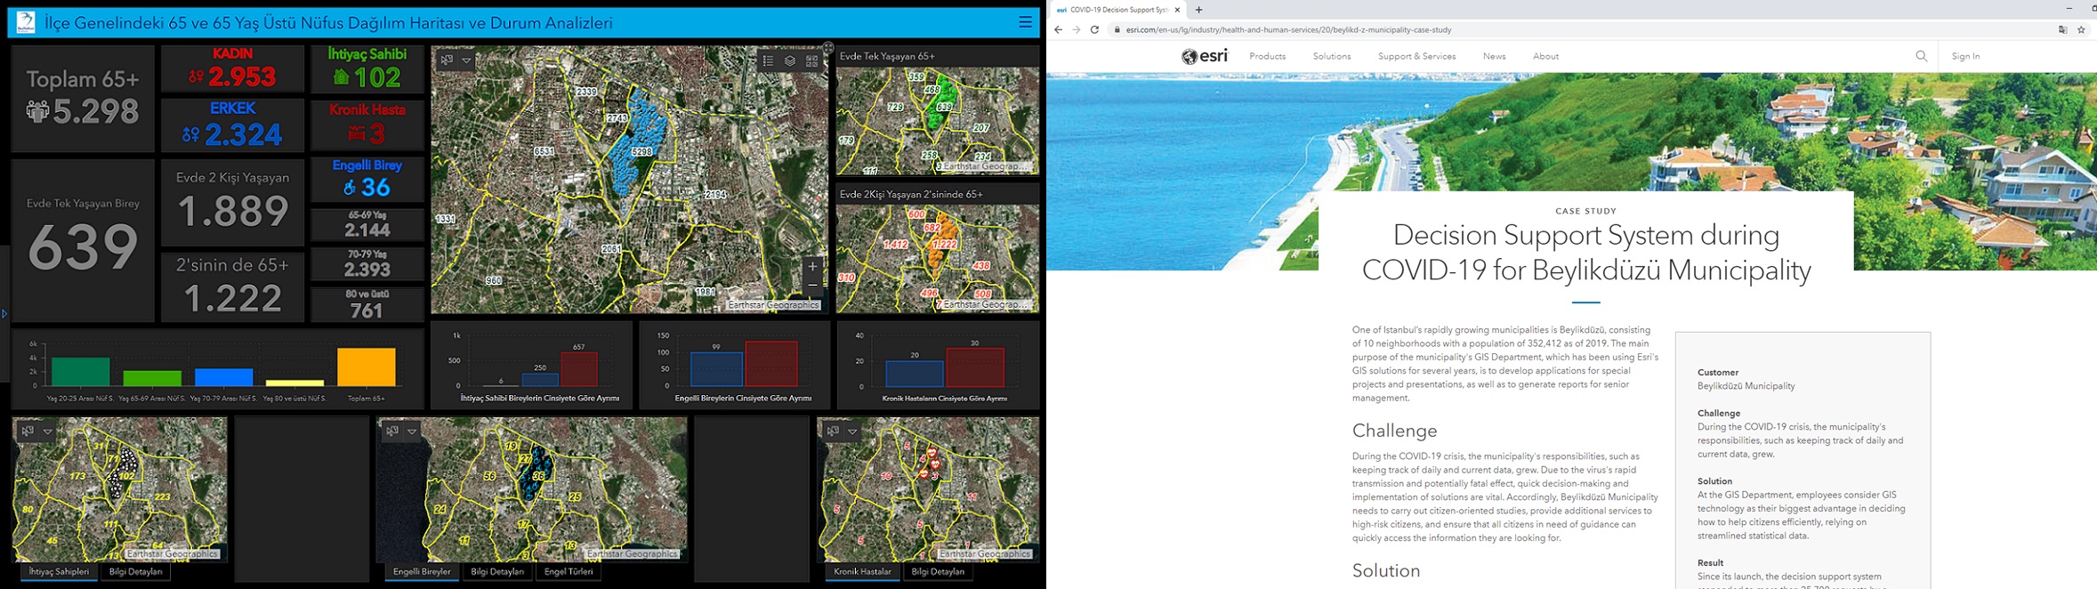Open the selection dropdown arrow on the main map

(466, 61)
